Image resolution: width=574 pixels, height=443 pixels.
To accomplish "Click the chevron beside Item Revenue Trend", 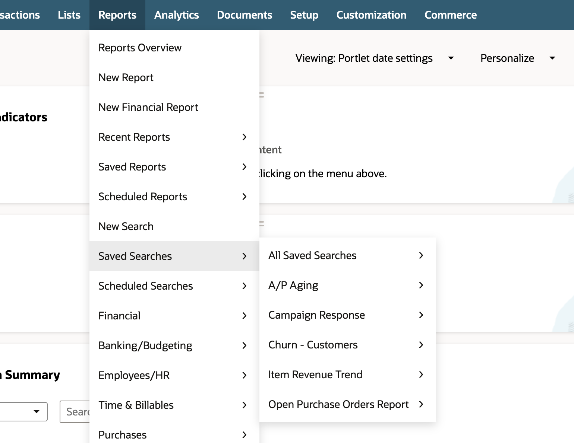I will tap(421, 375).
